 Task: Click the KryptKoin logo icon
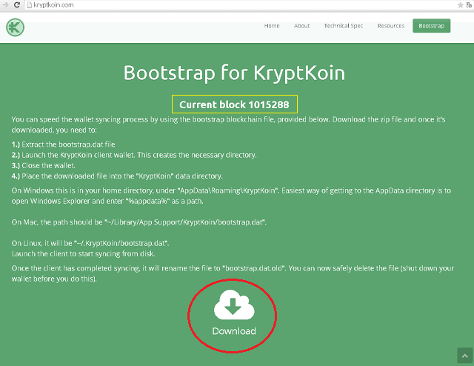tap(15, 27)
